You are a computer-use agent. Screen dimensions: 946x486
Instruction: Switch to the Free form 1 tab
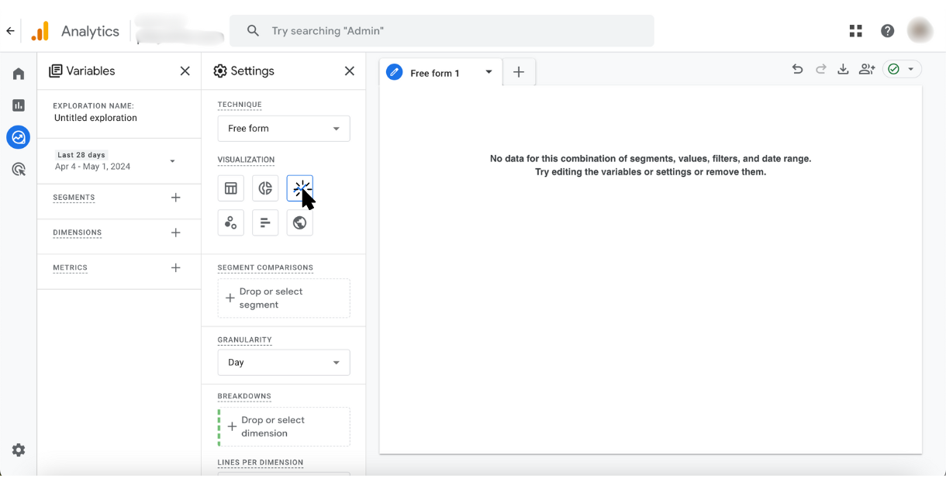pyautogui.click(x=435, y=73)
